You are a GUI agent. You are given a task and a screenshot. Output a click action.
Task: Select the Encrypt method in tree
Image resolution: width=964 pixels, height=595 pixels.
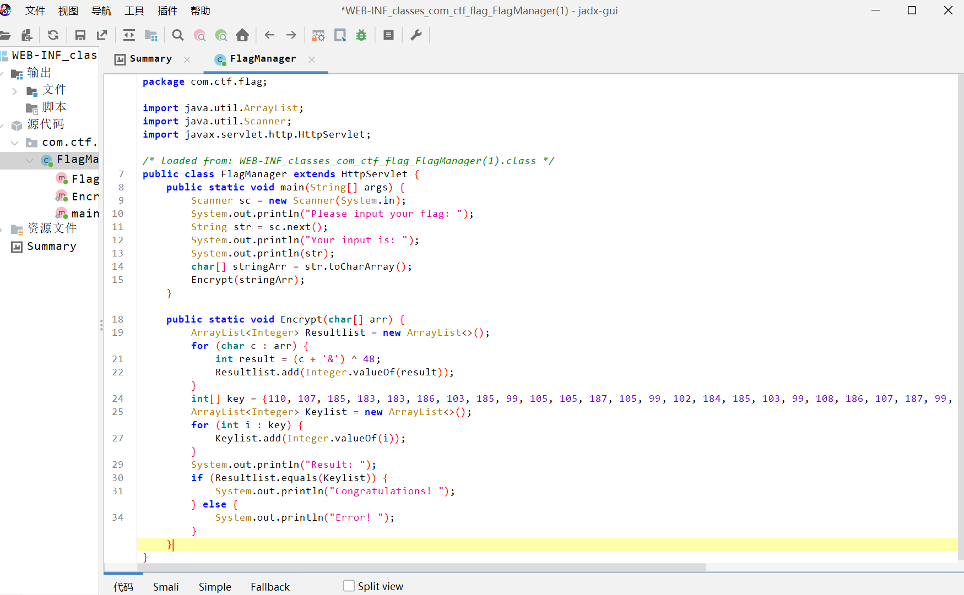click(85, 196)
